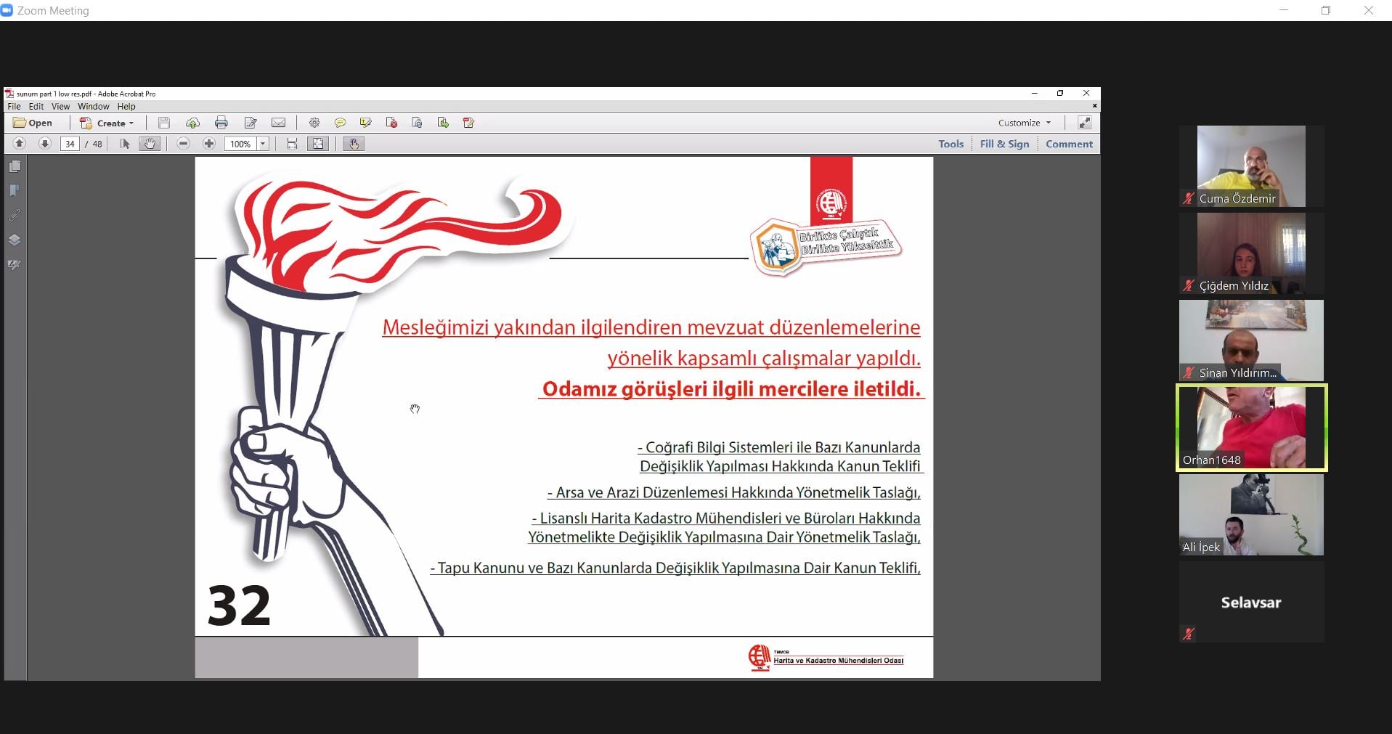Open the Fill & Sign pane
The height and width of the screenshot is (734, 1392).
1004,144
